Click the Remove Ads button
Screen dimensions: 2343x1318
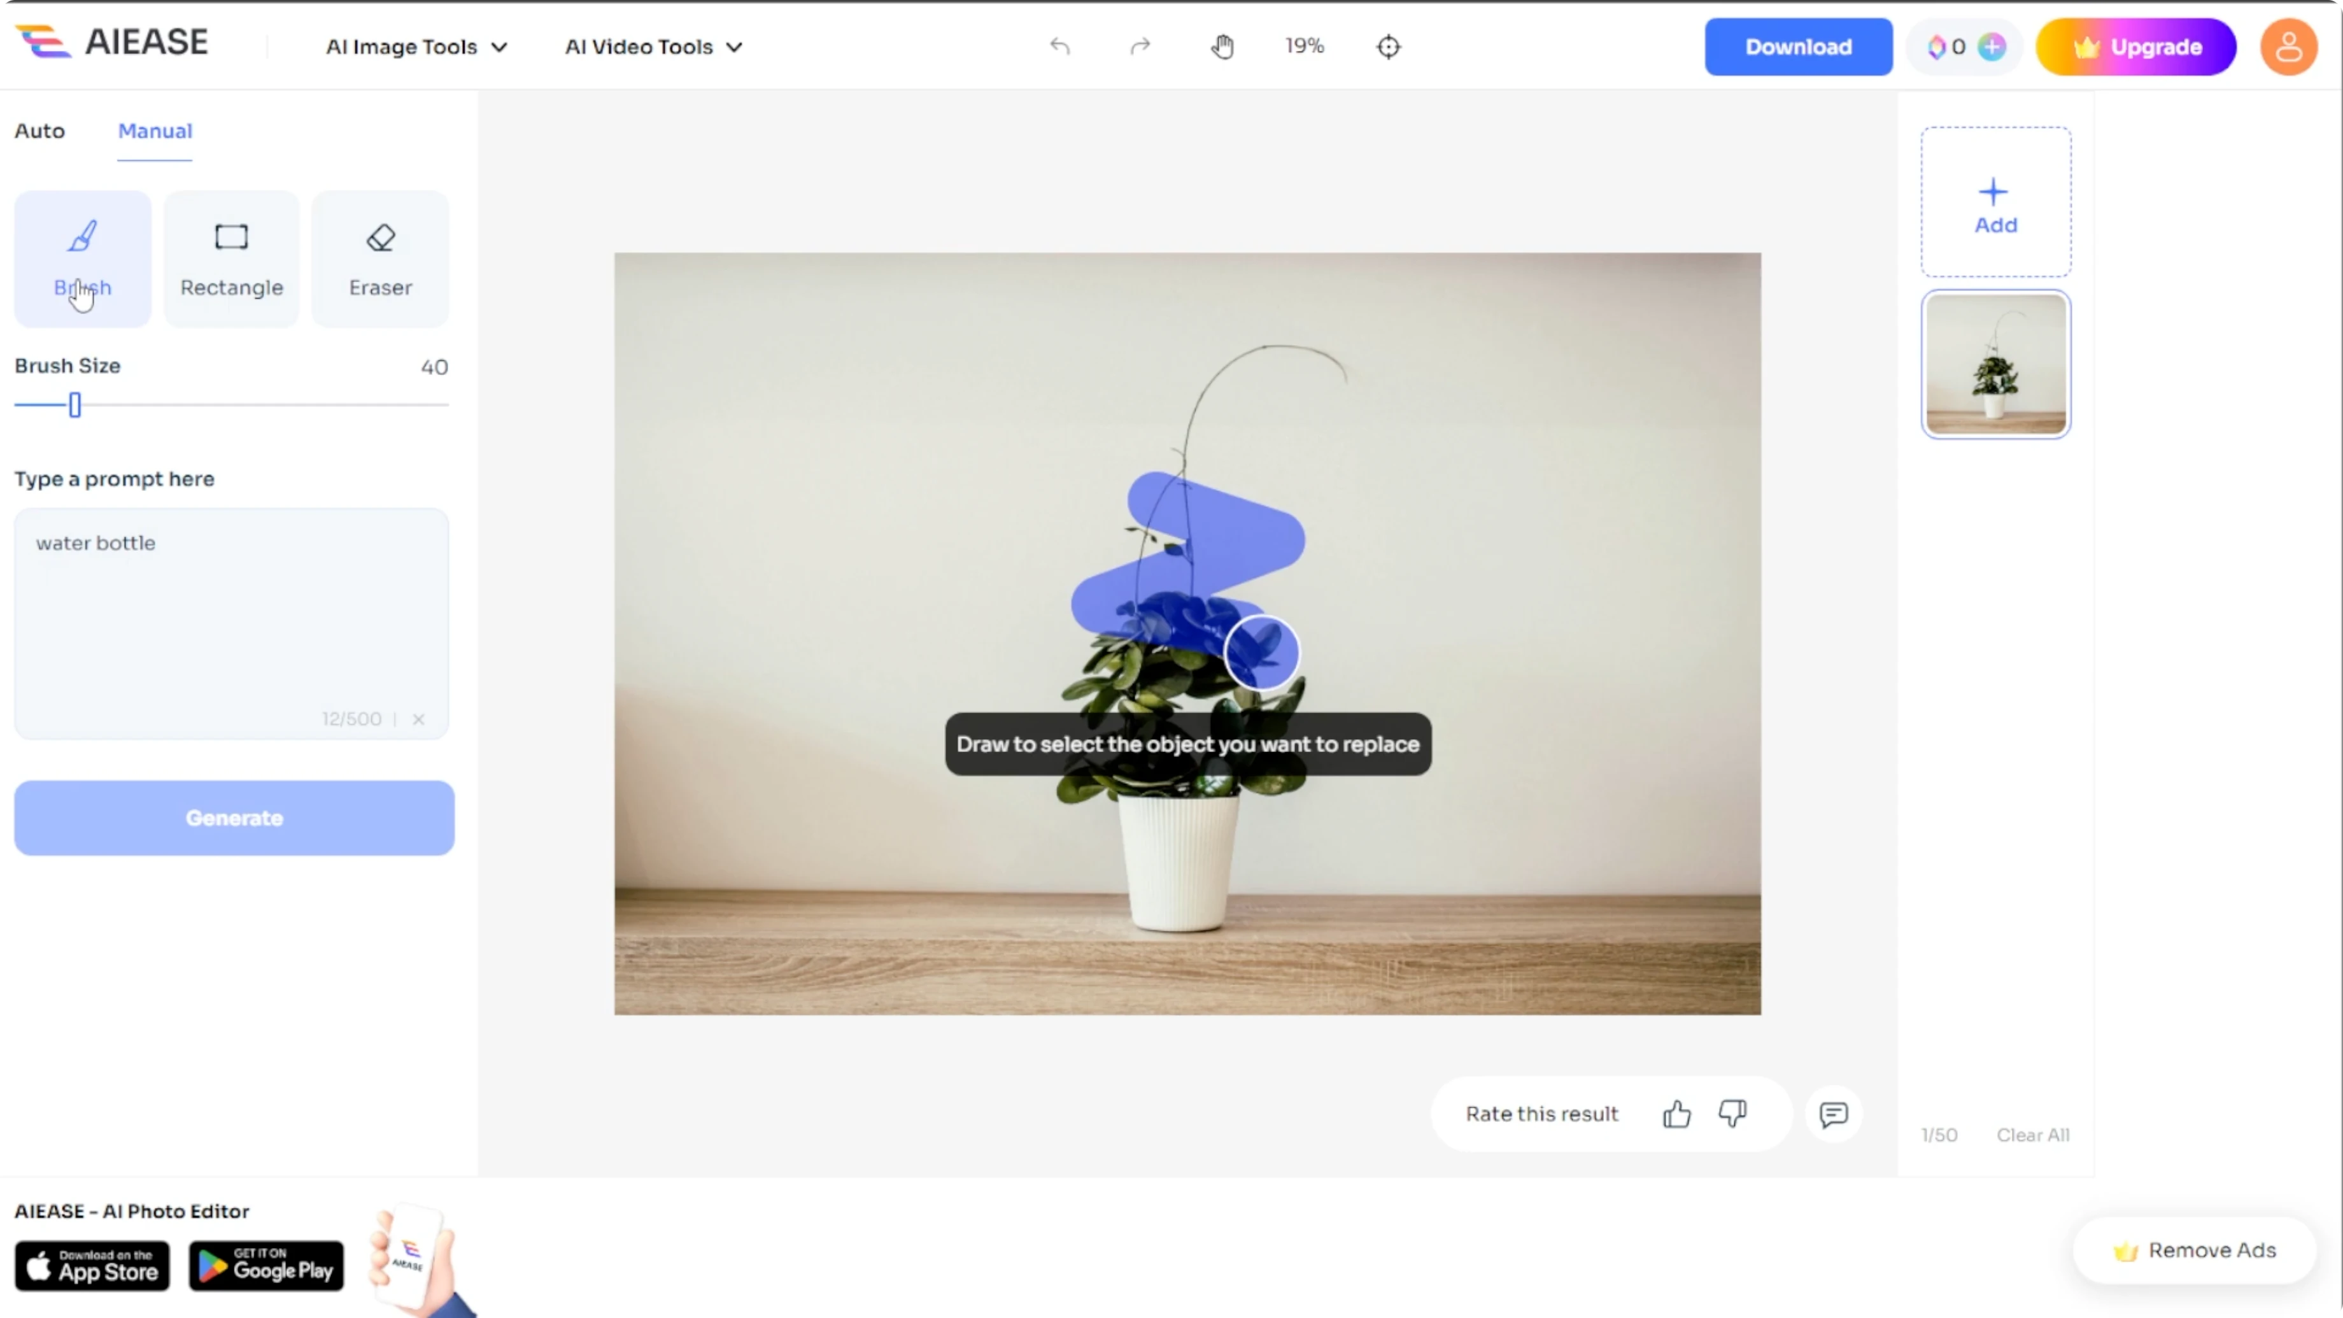pos(2194,1251)
